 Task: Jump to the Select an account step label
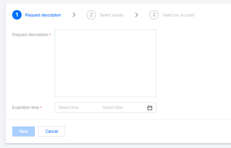pyautogui.click(x=178, y=15)
